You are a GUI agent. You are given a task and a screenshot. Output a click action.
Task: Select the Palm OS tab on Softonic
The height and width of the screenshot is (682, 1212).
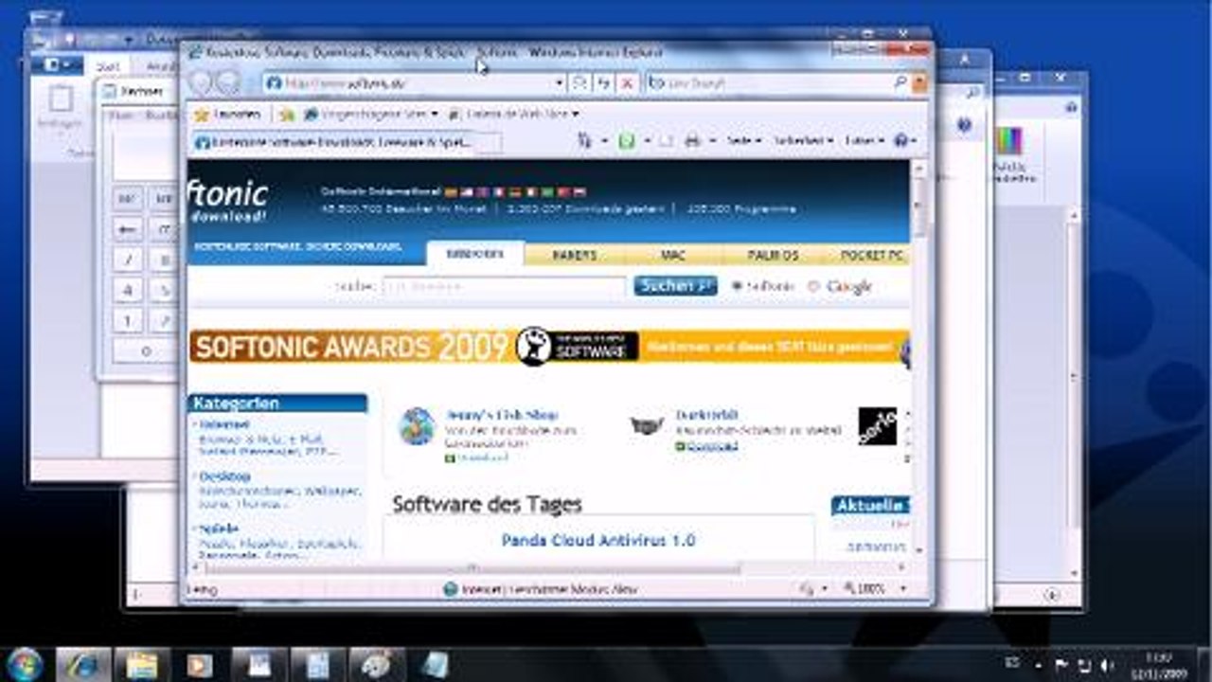click(x=773, y=255)
